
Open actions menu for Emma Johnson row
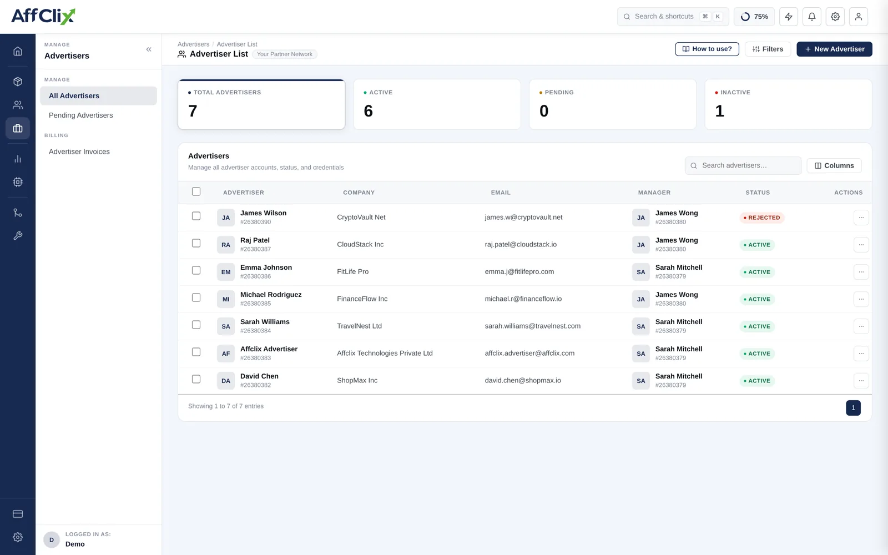click(x=861, y=272)
